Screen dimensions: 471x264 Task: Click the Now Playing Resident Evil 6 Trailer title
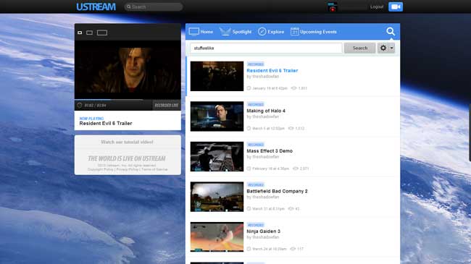tap(106, 123)
